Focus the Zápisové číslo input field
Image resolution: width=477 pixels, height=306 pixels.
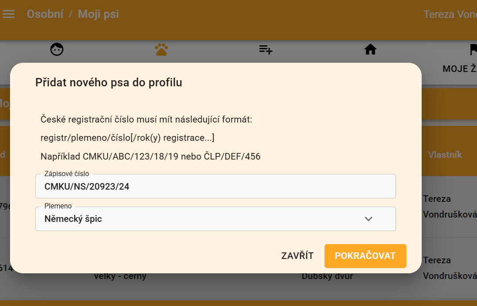(x=215, y=187)
